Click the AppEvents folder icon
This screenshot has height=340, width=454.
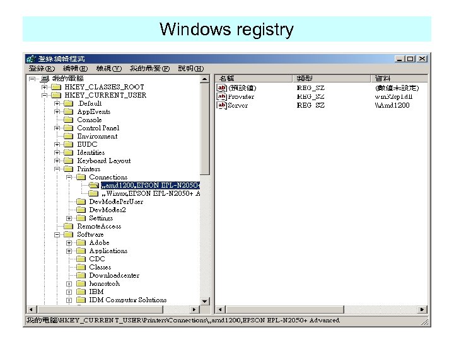68,111
